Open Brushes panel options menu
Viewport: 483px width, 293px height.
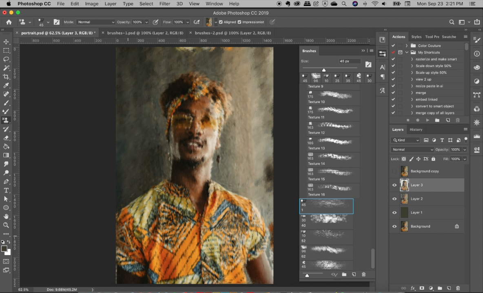tap(372, 51)
